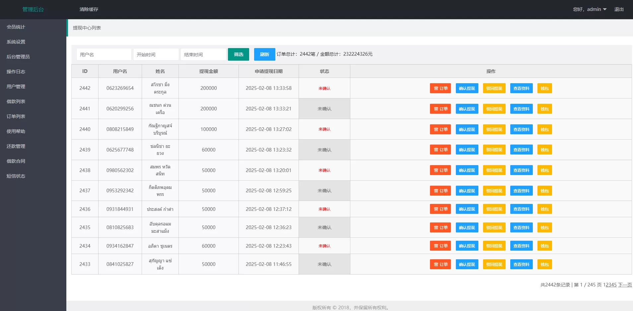Open the 结束时间 date picker
Screen dimensions: 633x311
(x=203, y=54)
